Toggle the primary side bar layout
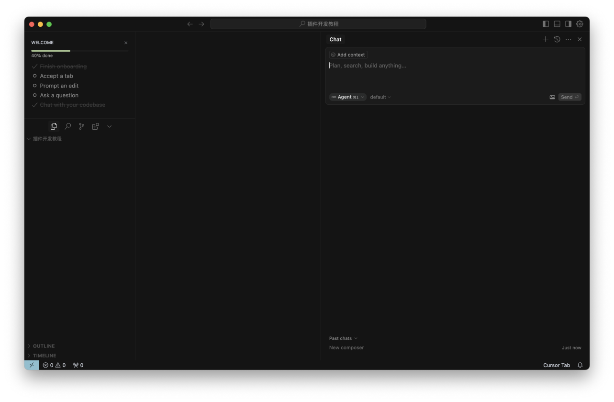The image size is (614, 402). pos(546,24)
